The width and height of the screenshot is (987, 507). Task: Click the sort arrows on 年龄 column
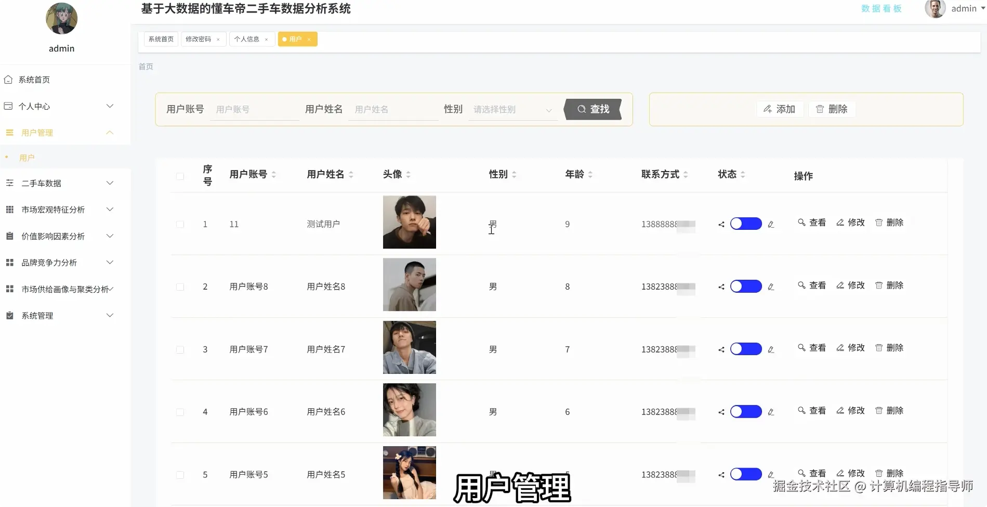pos(590,175)
